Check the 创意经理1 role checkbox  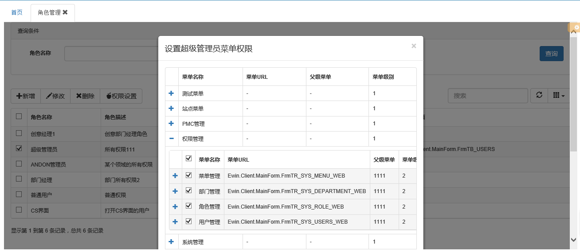pyautogui.click(x=19, y=133)
